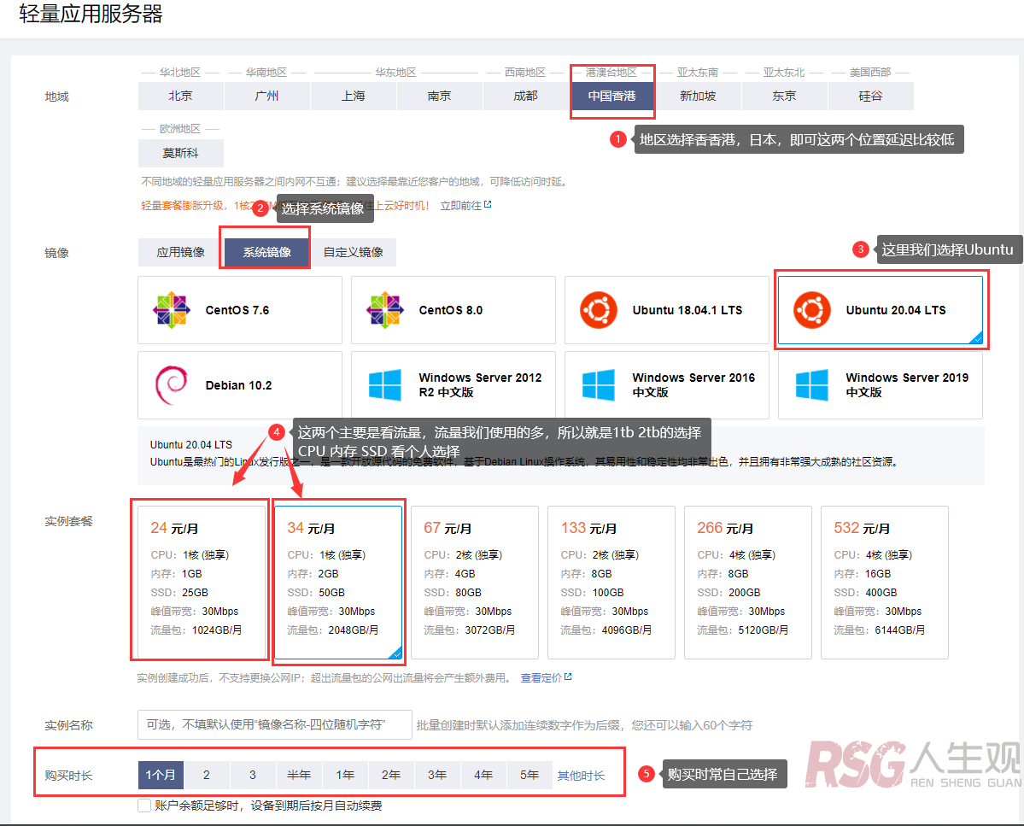
Task: Select the 24 元/月 instance plan
Action: coord(202,583)
